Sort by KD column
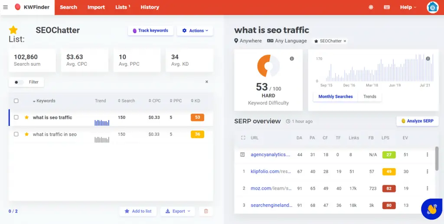This screenshot has height=224, width=444. (x=196, y=101)
